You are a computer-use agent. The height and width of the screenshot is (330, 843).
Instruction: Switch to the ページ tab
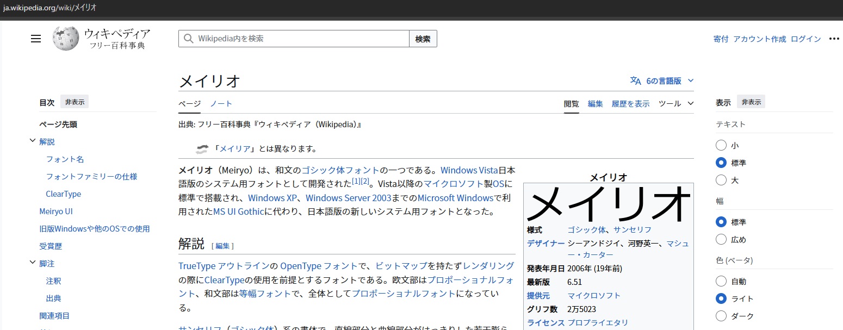[190, 103]
